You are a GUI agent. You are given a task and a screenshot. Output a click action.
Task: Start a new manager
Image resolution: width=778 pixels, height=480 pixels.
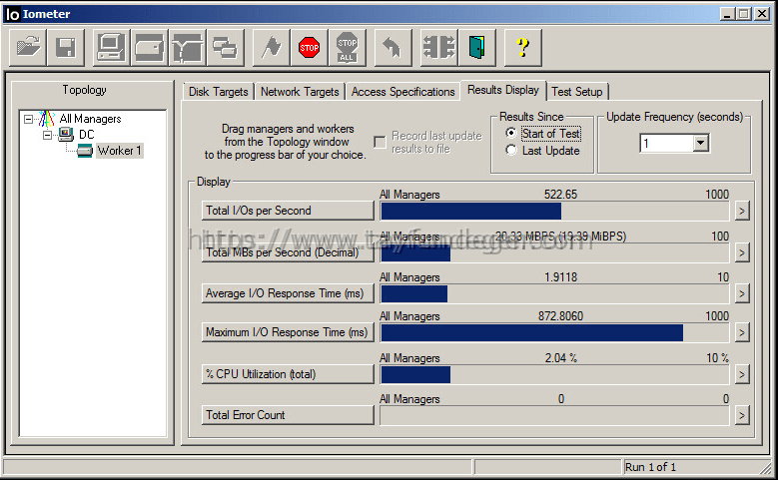(111, 48)
